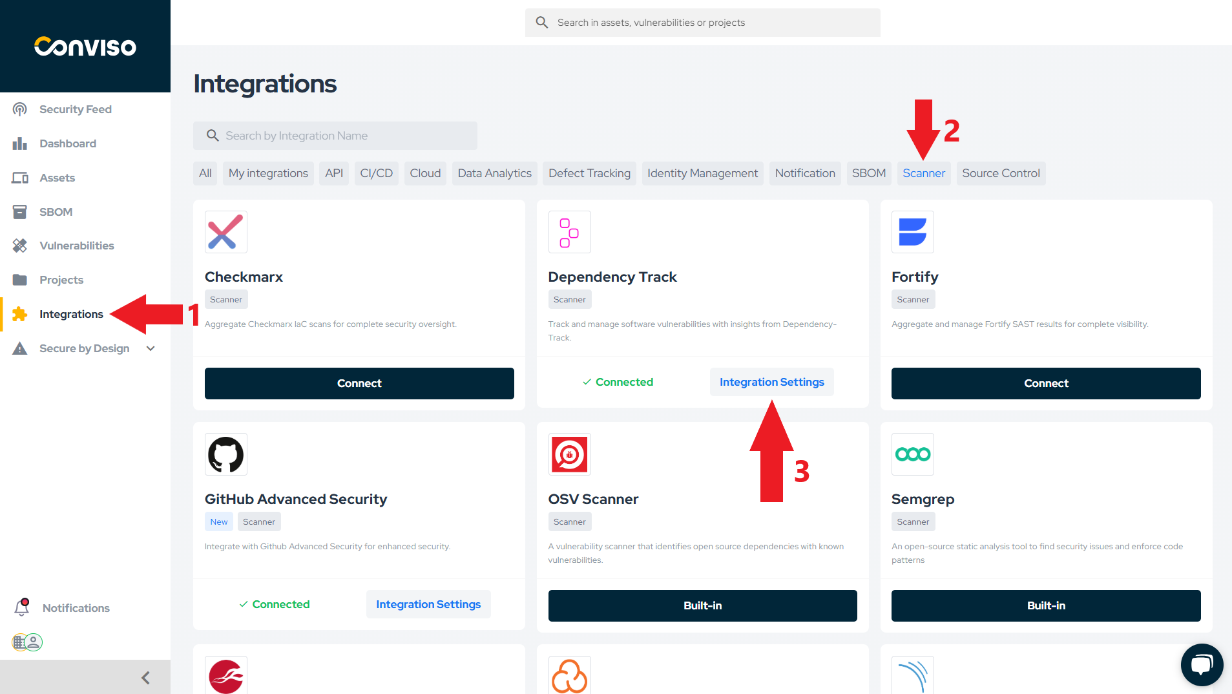Click the Semgrep logo

pyautogui.click(x=913, y=454)
